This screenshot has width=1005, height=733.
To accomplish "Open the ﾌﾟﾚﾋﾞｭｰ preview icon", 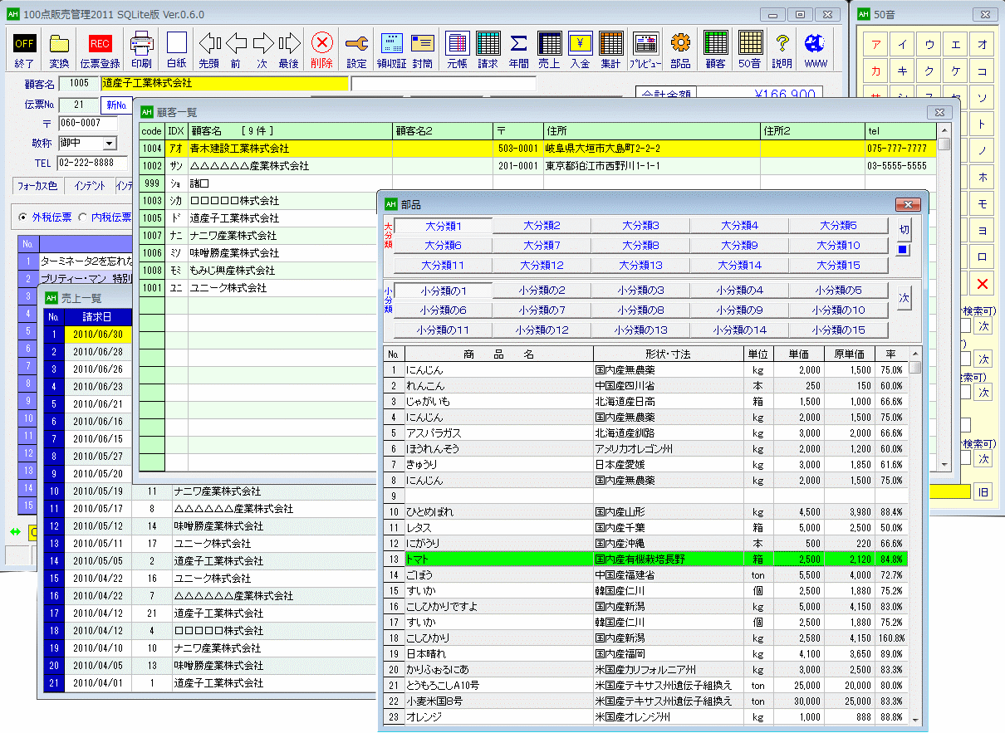I will click(645, 50).
